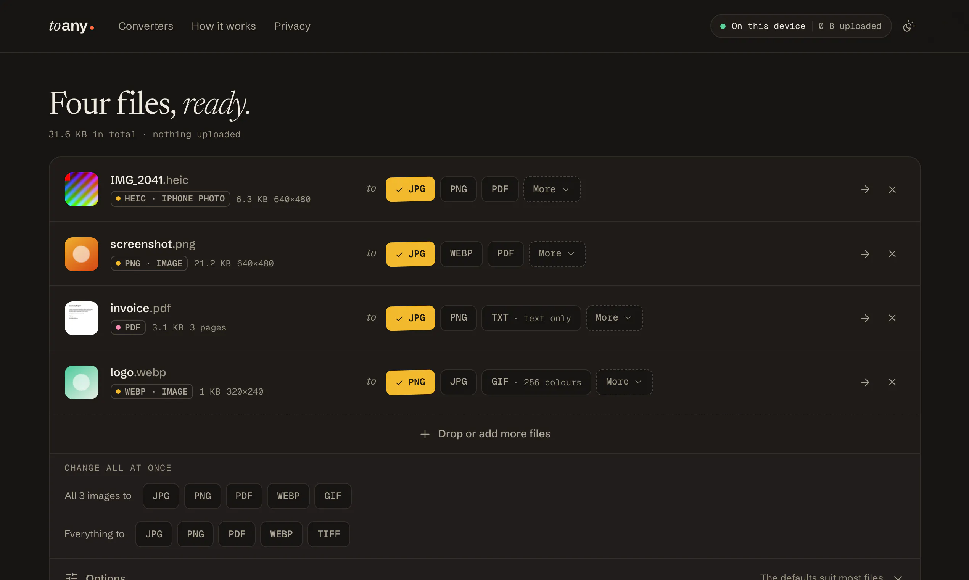Remove logo.webp from the list
This screenshot has width=969, height=580.
pos(892,382)
